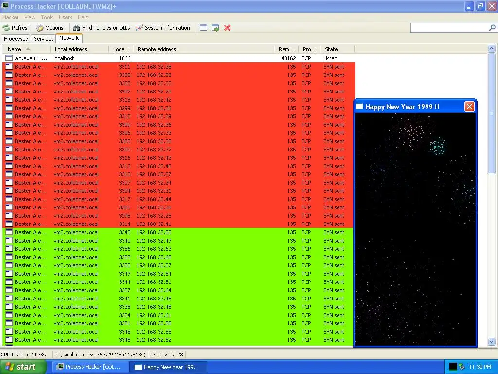Viewport: 498px width, 374px height.
Task: Sort by the Protocol column header
Action: [310, 49]
